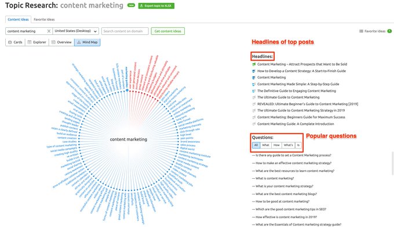Click question What is content marketing?
The width and height of the screenshot is (394, 227).
(273, 178)
